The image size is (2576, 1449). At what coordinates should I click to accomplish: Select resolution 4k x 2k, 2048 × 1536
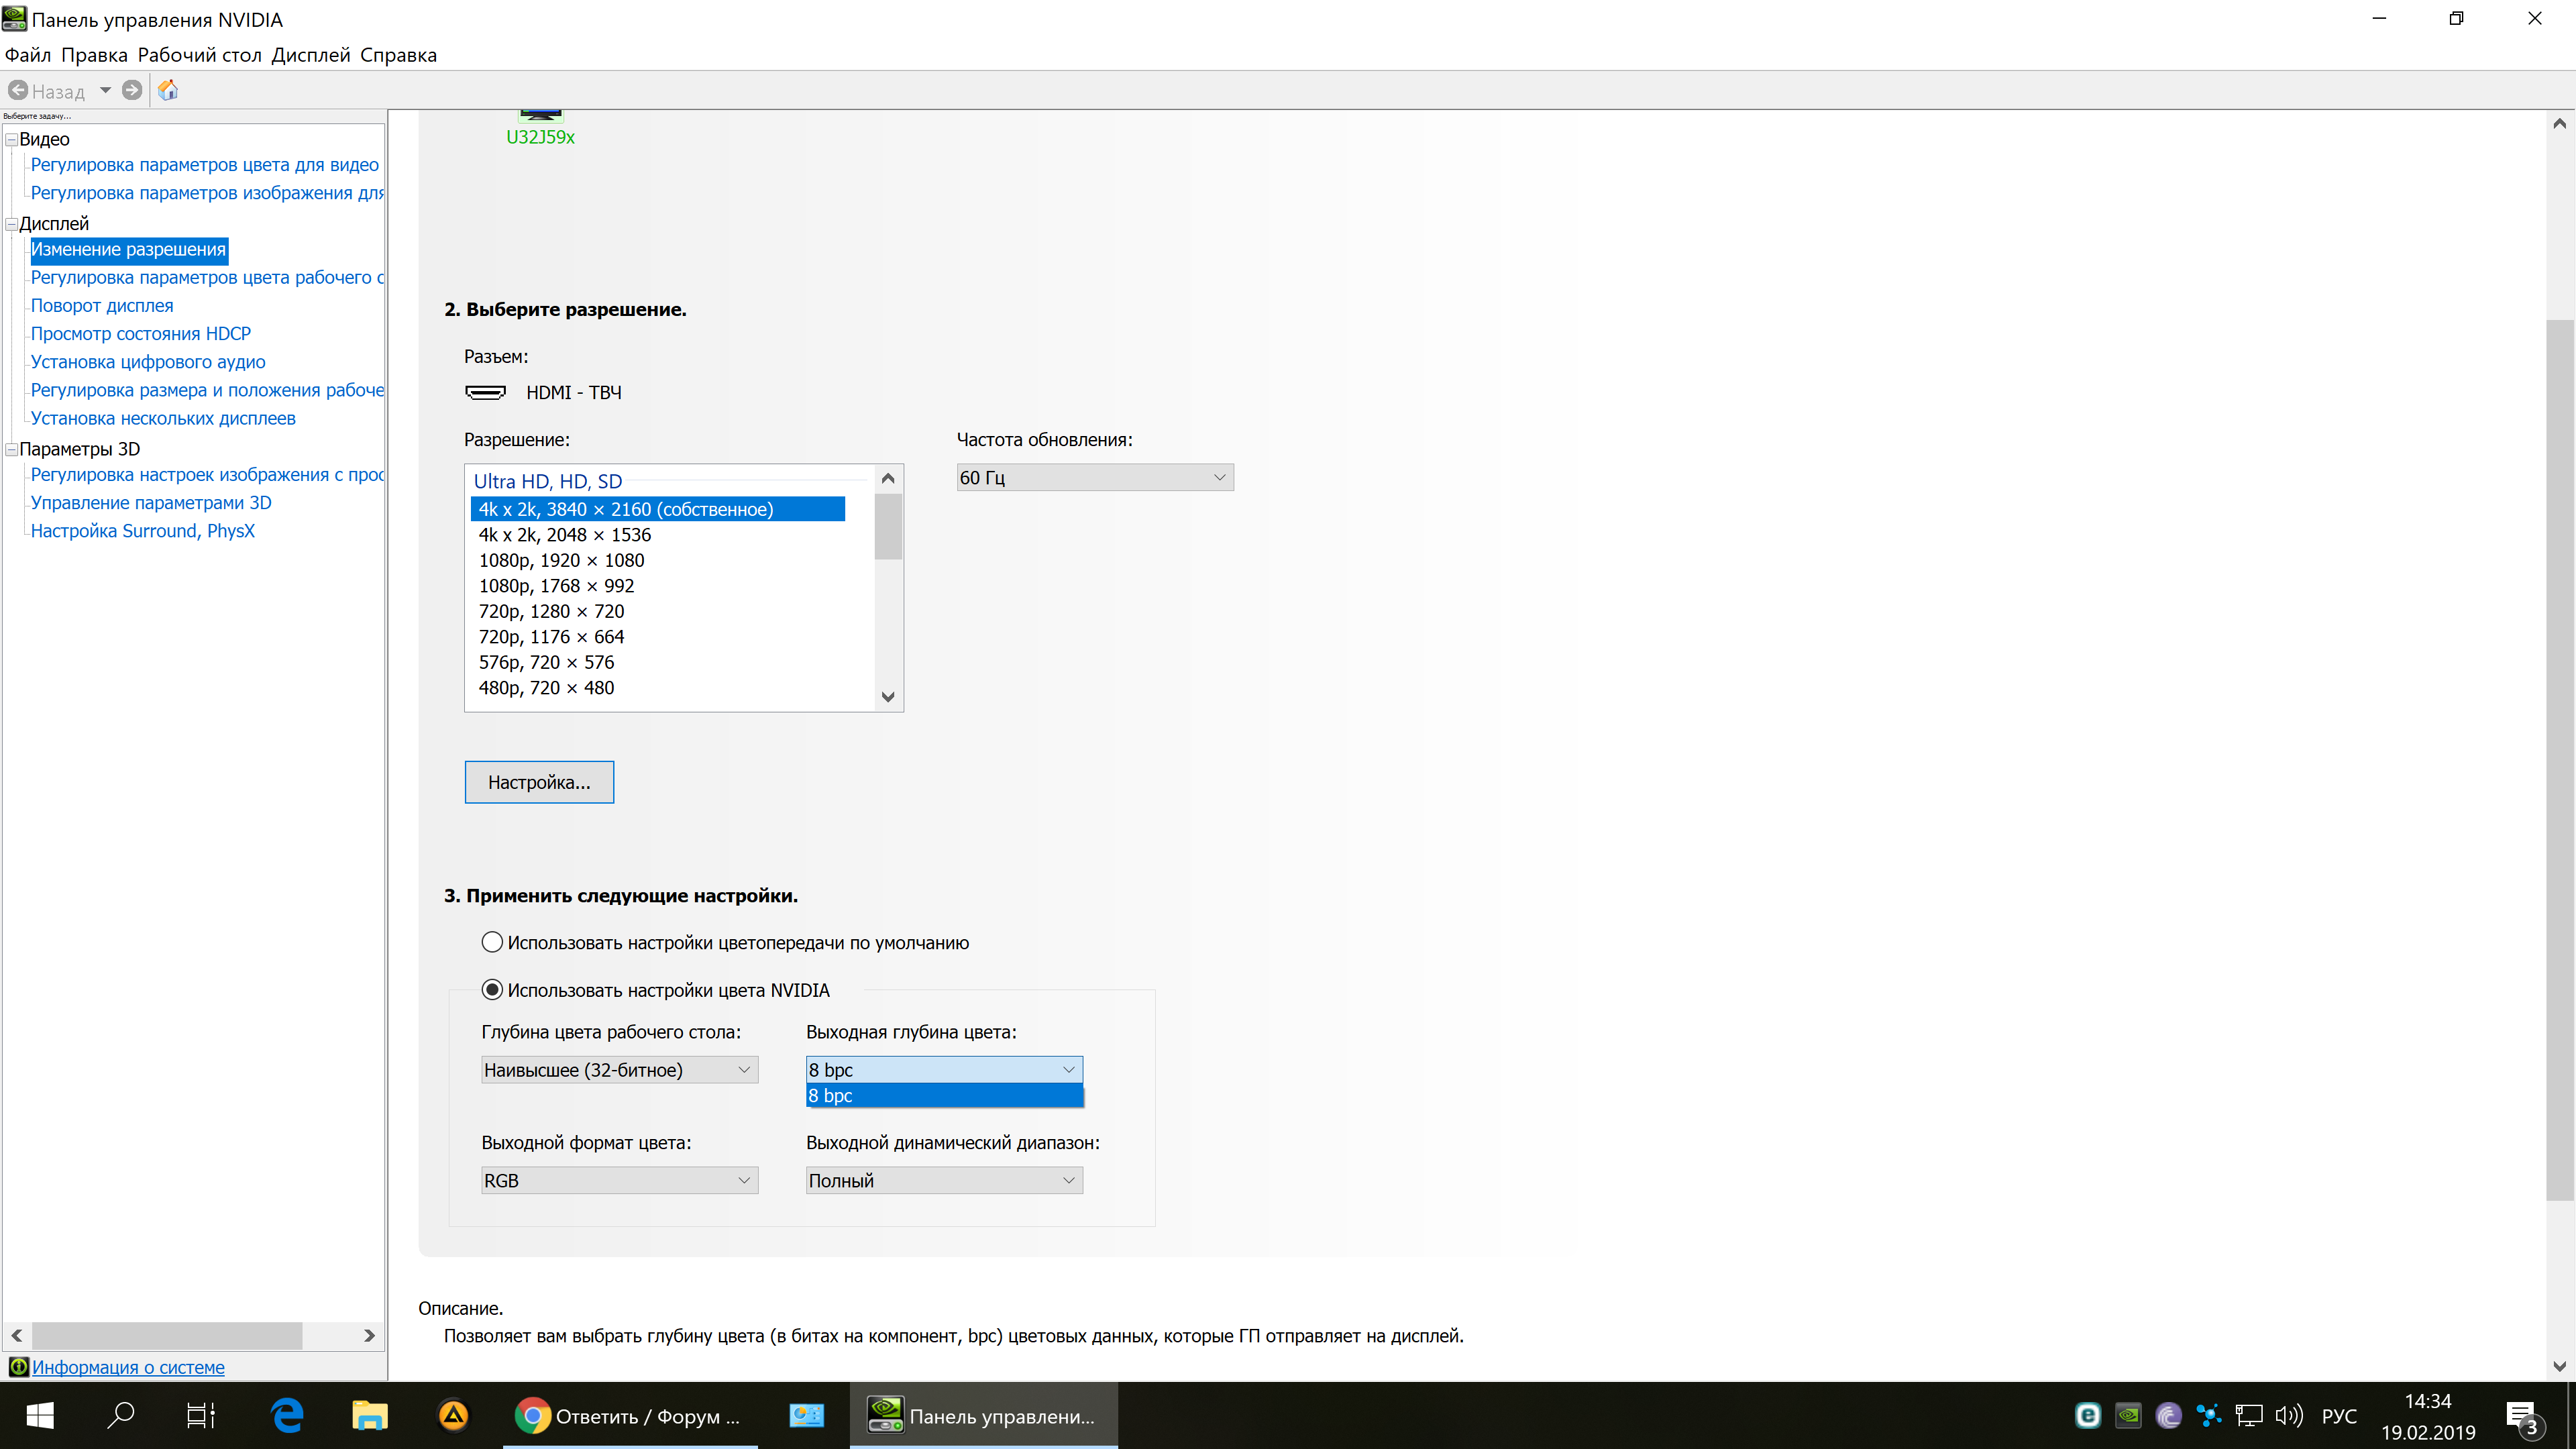click(657, 535)
